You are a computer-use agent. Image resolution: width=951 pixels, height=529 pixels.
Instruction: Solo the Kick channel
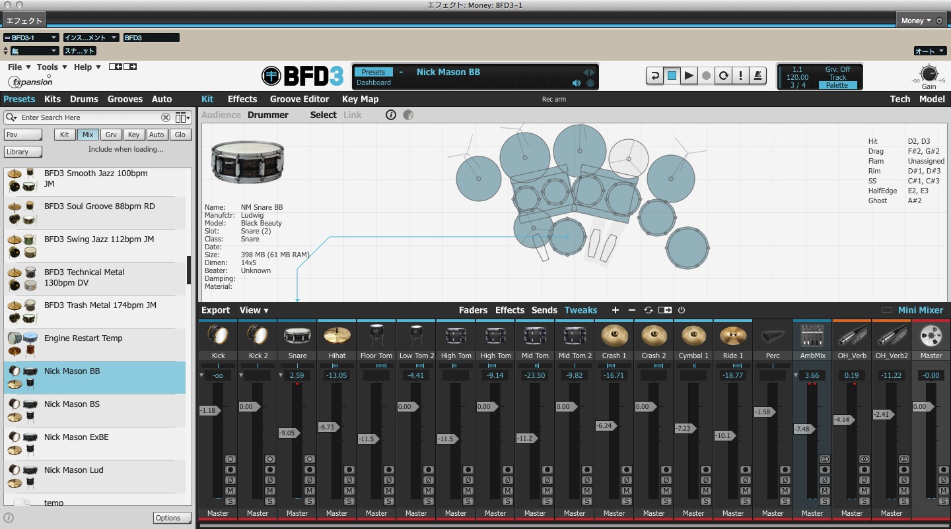coord(230,501)
